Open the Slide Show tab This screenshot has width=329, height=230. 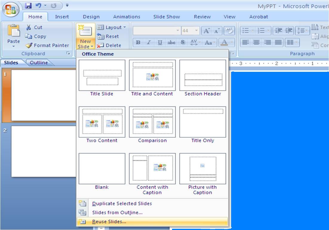tap(167, 17)
